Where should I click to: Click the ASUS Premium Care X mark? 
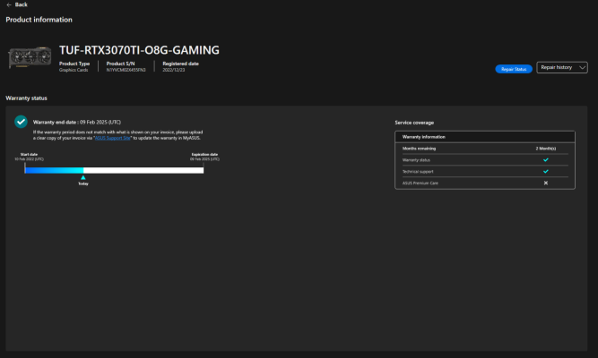click(x=546, y=183)
